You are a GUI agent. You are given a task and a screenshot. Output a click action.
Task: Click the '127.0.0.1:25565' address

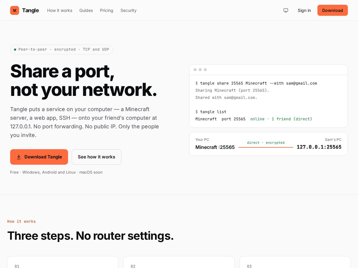tap(319, 147)
